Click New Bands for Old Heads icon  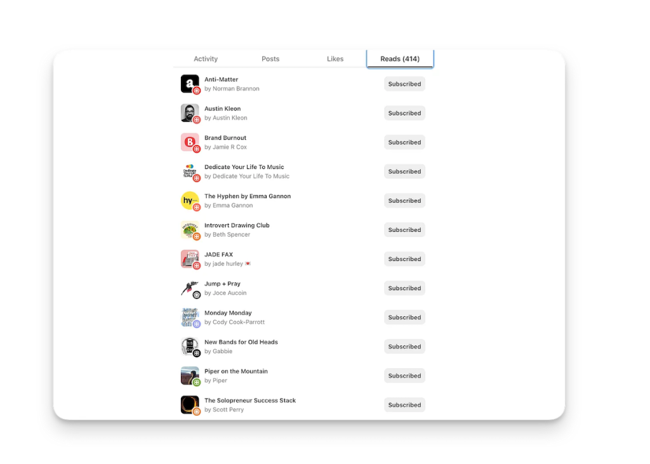(x=190, y=347)
